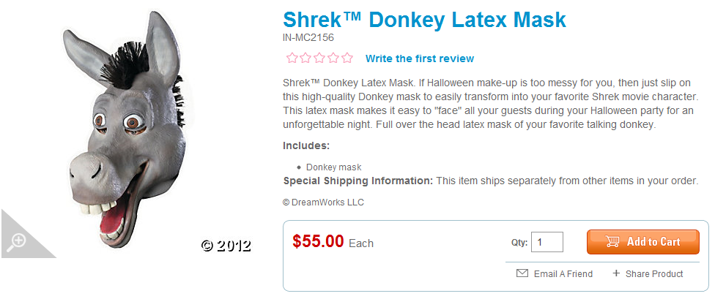
Task: Open the "Write the first review" link
Action: [420, 58]
